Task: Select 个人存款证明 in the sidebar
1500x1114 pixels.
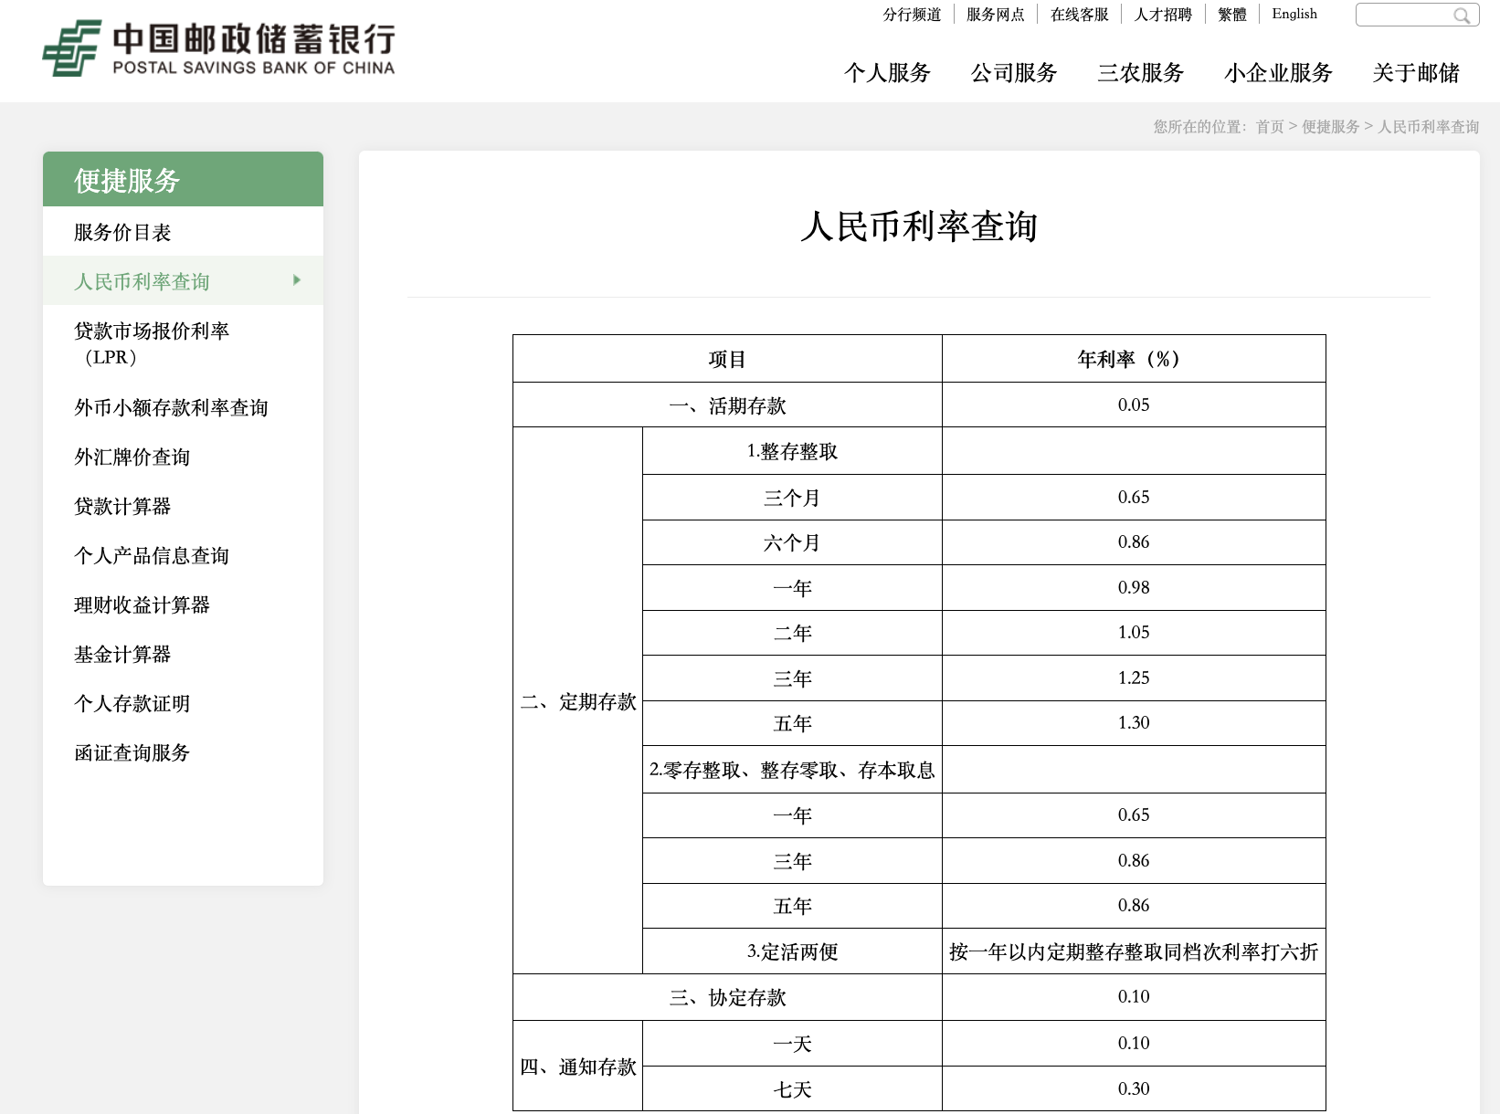Action: click(x=132, y=704)
